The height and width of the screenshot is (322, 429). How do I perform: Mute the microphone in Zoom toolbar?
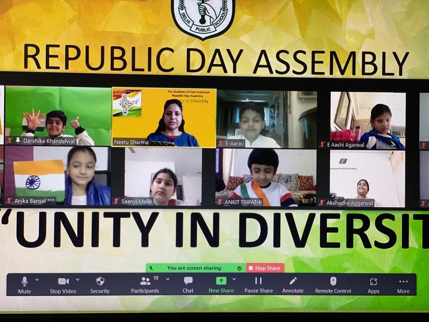coord(24,285)
